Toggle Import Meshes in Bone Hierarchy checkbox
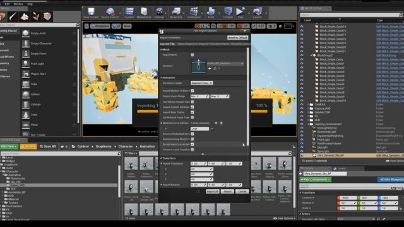The height and width of the screenshot is (227, 404). point(192,91)
